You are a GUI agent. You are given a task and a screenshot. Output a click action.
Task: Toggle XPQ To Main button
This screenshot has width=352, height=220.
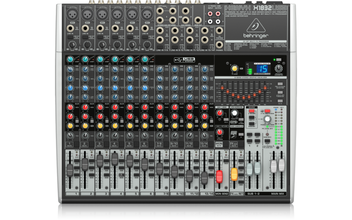241,120
